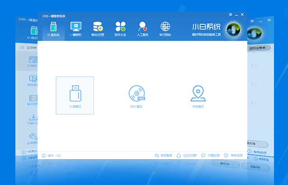Image resolution: width=288 pixels, height=185 pixels.
Task: Click the 问题反馈 feedback link
Action: pyautogui.click(x=210, y=156)
